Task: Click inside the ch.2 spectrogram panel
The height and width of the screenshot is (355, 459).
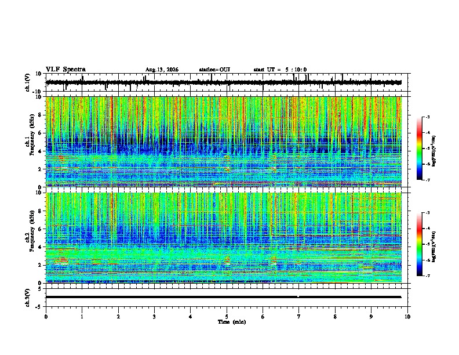Action: (x=224, y=238)
